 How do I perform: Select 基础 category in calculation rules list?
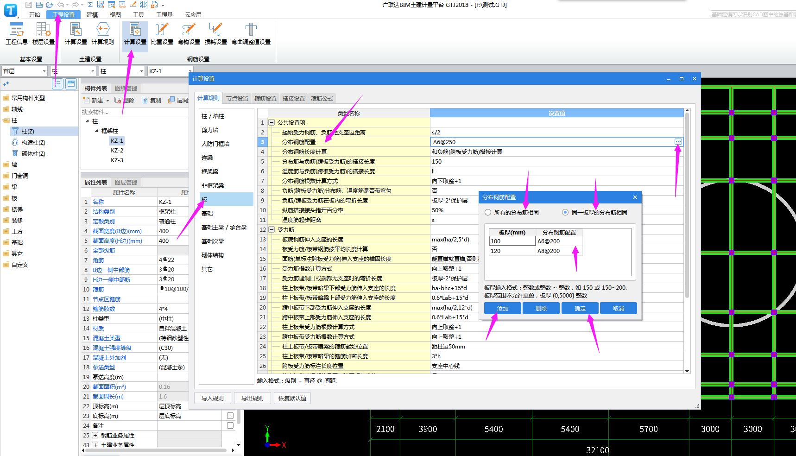click(x=226, y=213)
